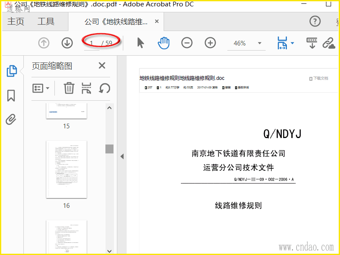Select the page 16 thumbnail

[67, 169]
